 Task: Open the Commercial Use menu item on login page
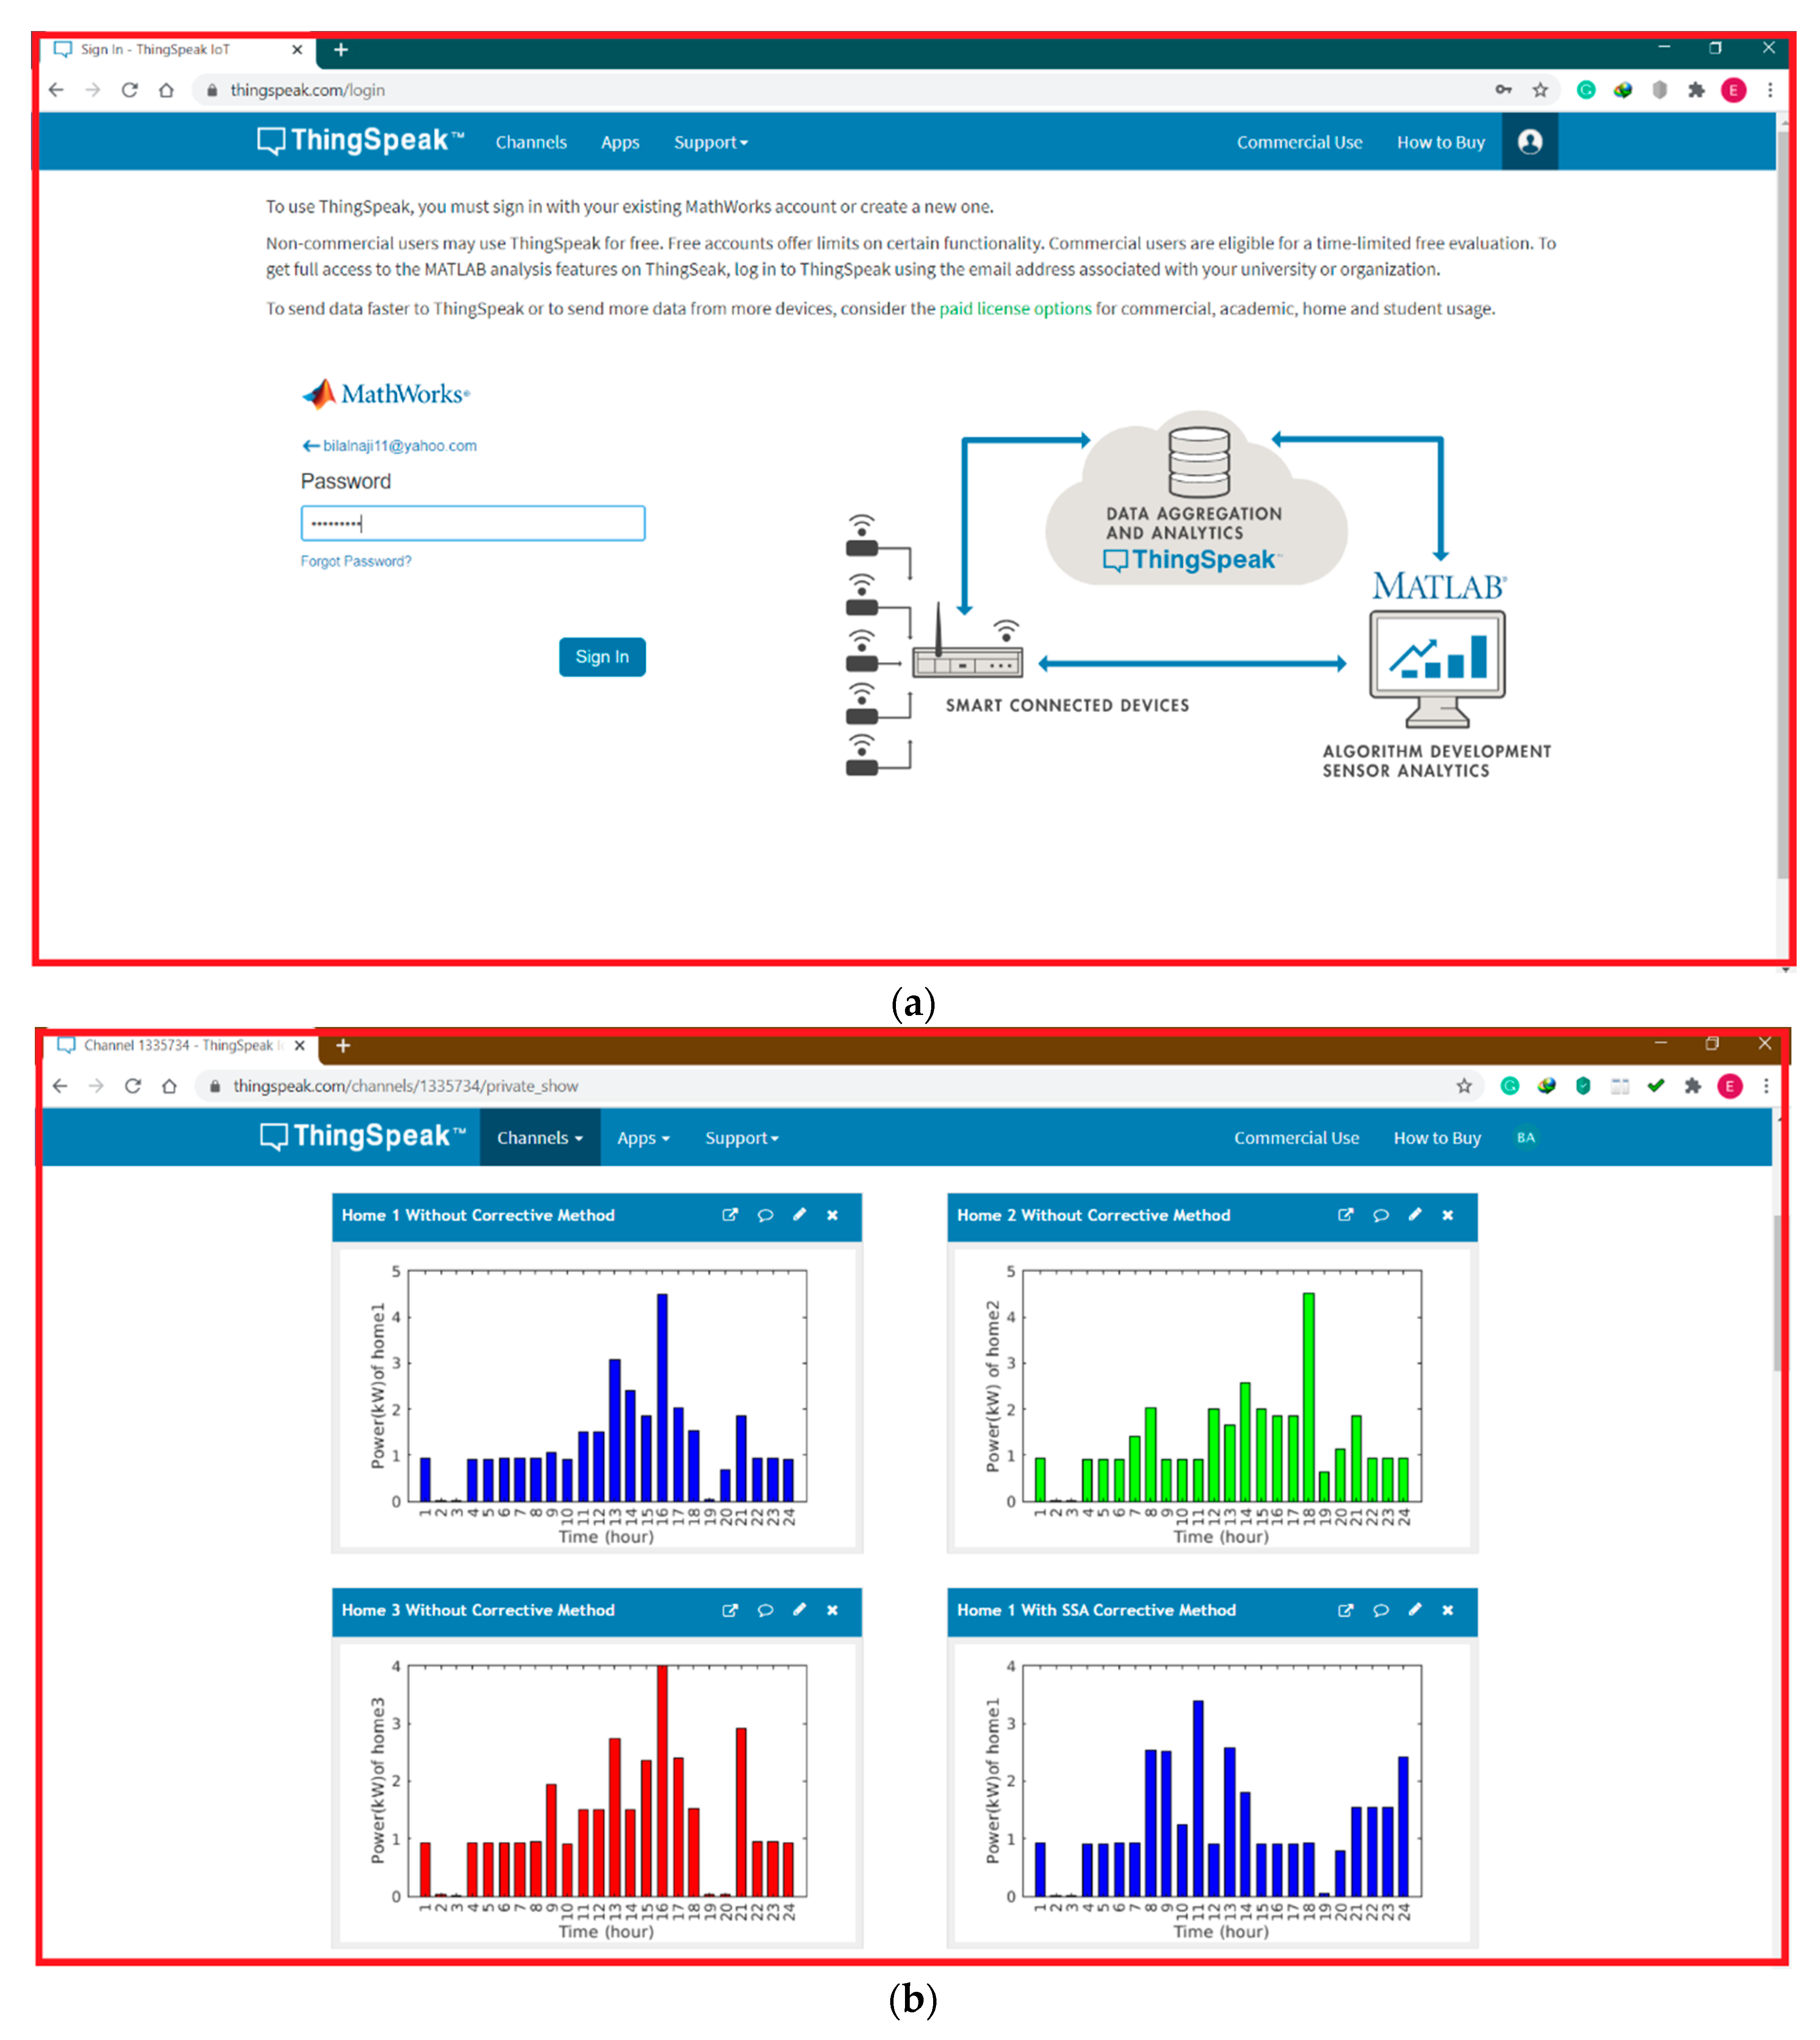[1299, 142]
